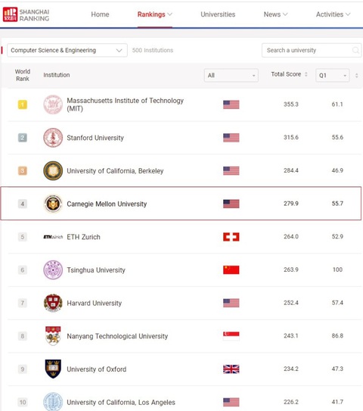Open the Q1 indicator dropdown
Screen dimensions: 363x411
click(x=332, y=76)
